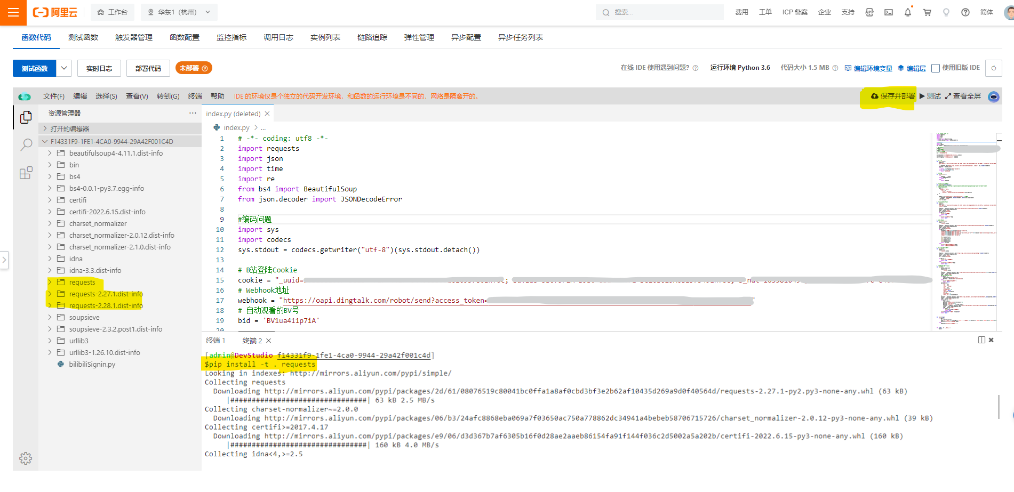The height and width of the screenshot is (492, 1014).
Task: Click the index.py breadcrumb
Action: pyautogui.click(x=236, y=127)
